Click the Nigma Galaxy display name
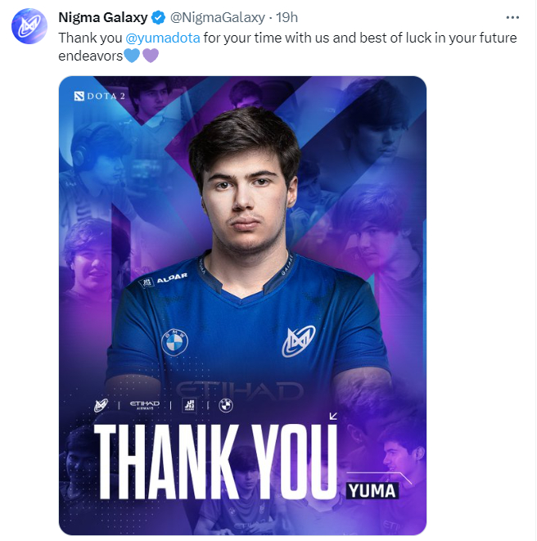Viewport: 537px width, 541px height. [103, 17]
